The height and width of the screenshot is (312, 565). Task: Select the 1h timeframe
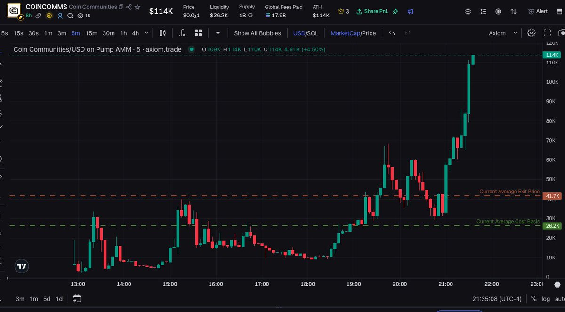[123, 33]
